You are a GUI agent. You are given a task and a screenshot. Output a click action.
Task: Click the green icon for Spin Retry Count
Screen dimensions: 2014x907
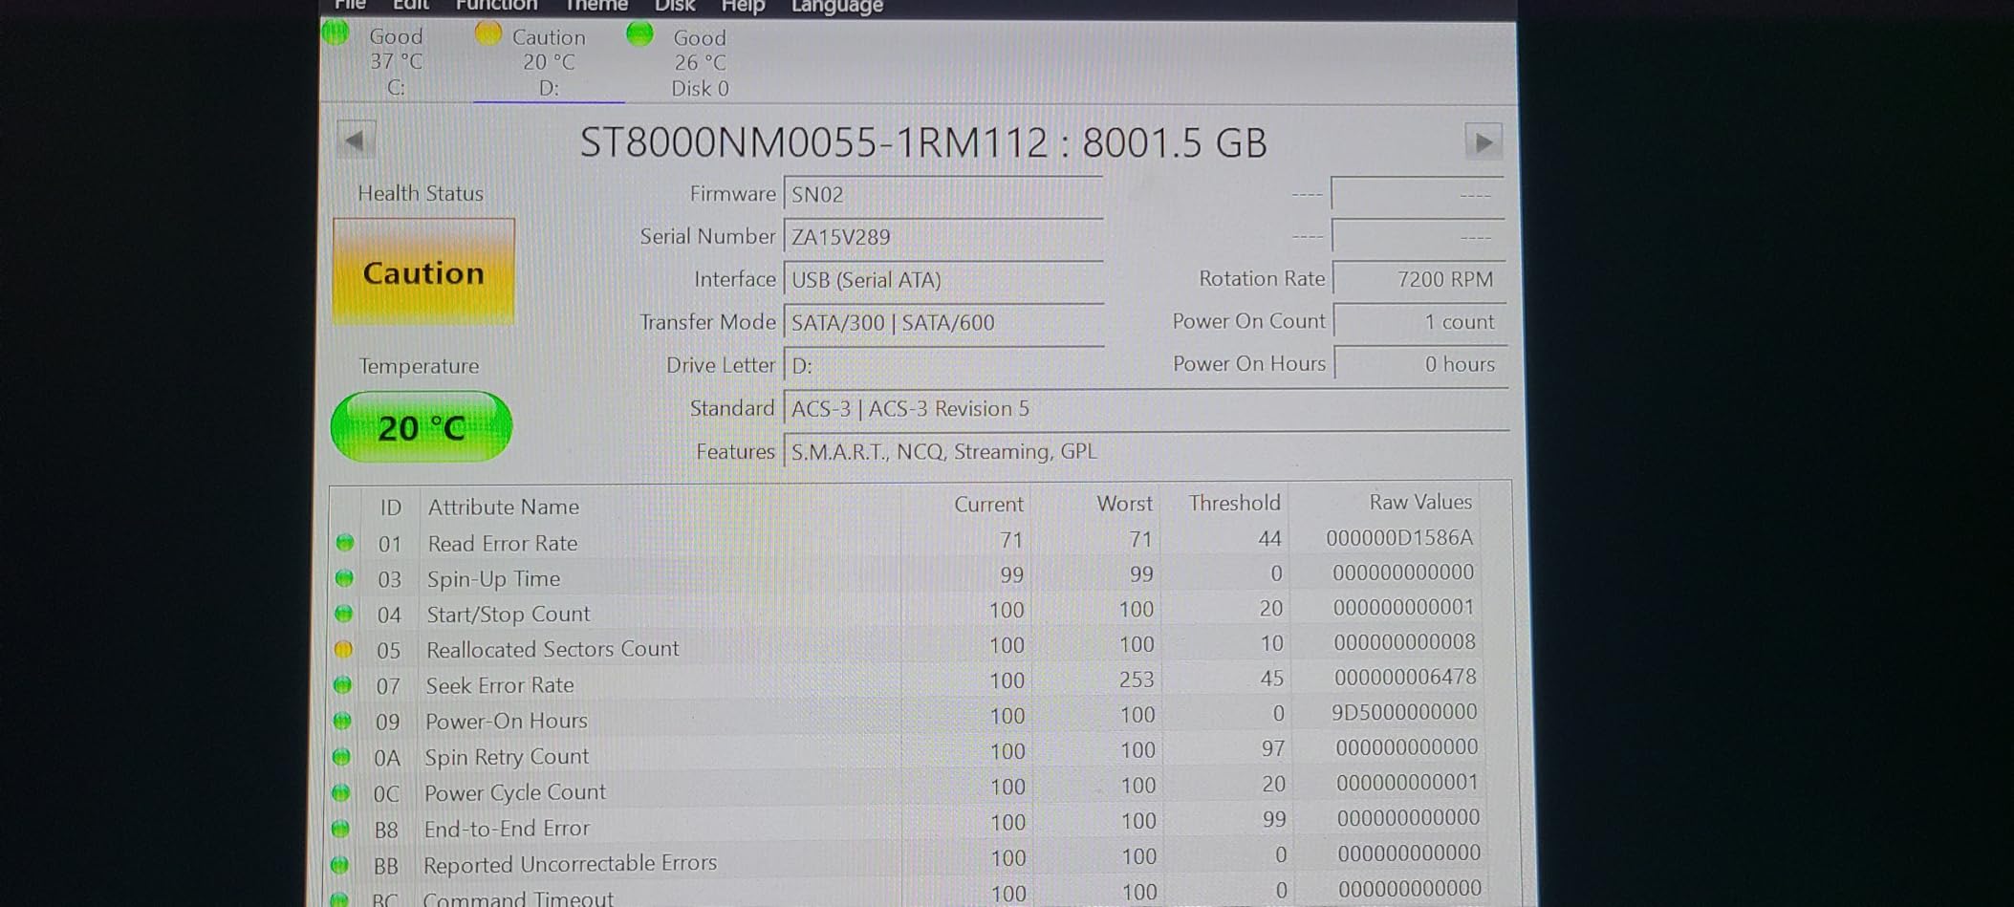pyautogui.click(x=341, y=756)
